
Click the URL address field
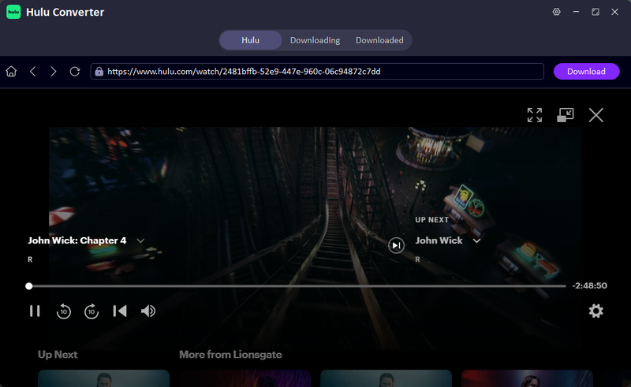click(x=317, y=72)
